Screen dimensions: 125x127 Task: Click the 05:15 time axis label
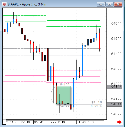coord(11,122)
